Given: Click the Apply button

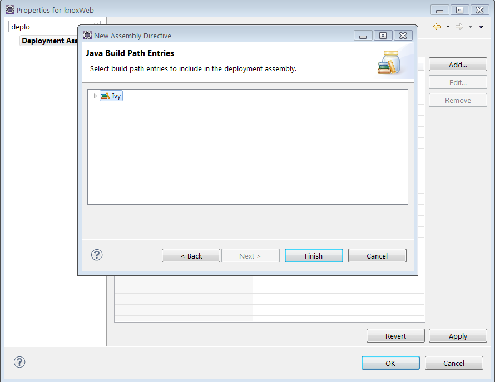Looking at the screenshot, I should (x=458, y=336).
